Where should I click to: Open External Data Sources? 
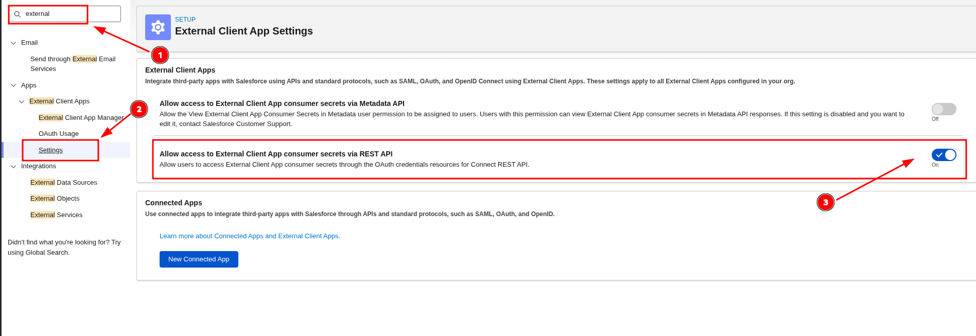click(x=64, y=183)
